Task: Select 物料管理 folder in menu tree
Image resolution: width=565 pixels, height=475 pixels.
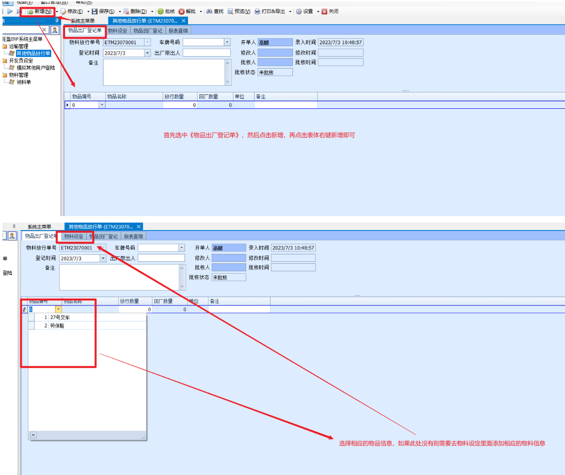Action: [18, 75]
